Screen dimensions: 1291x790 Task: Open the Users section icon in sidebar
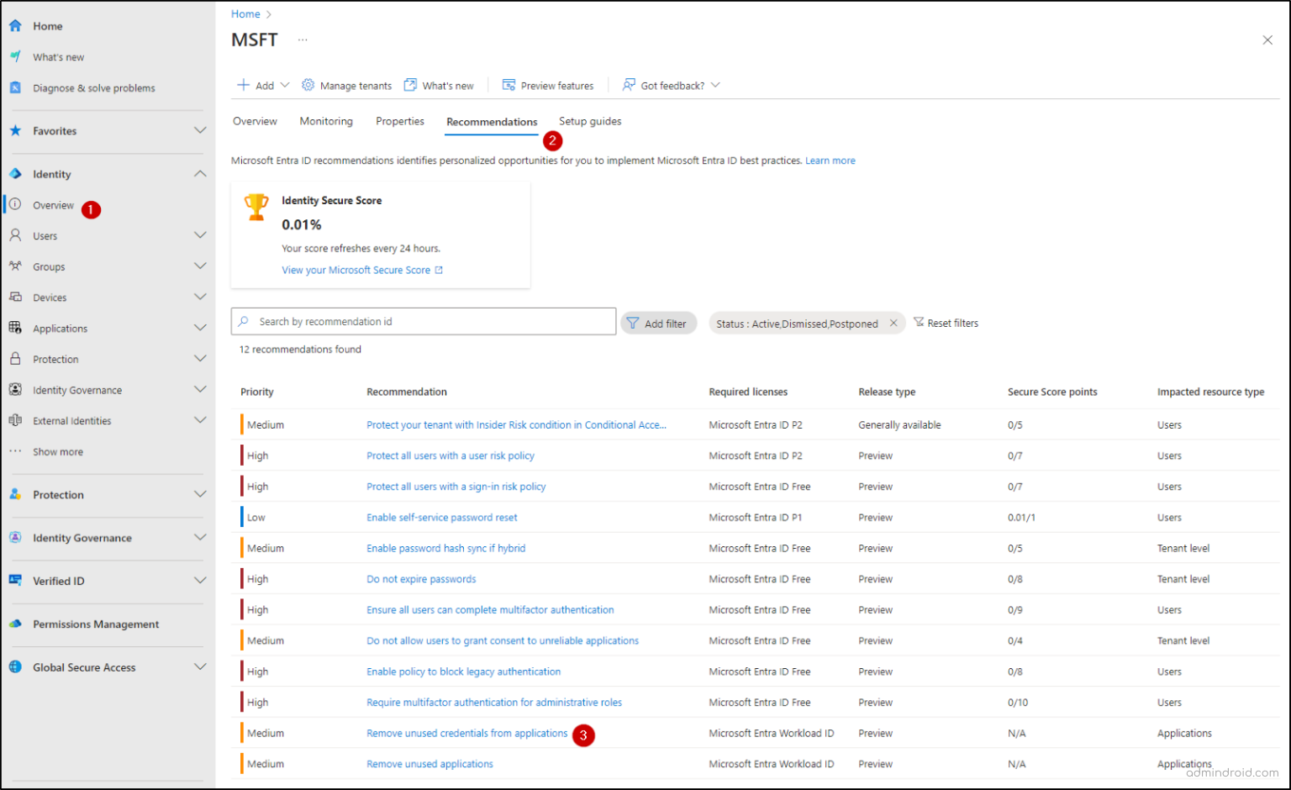coord(15,235)
